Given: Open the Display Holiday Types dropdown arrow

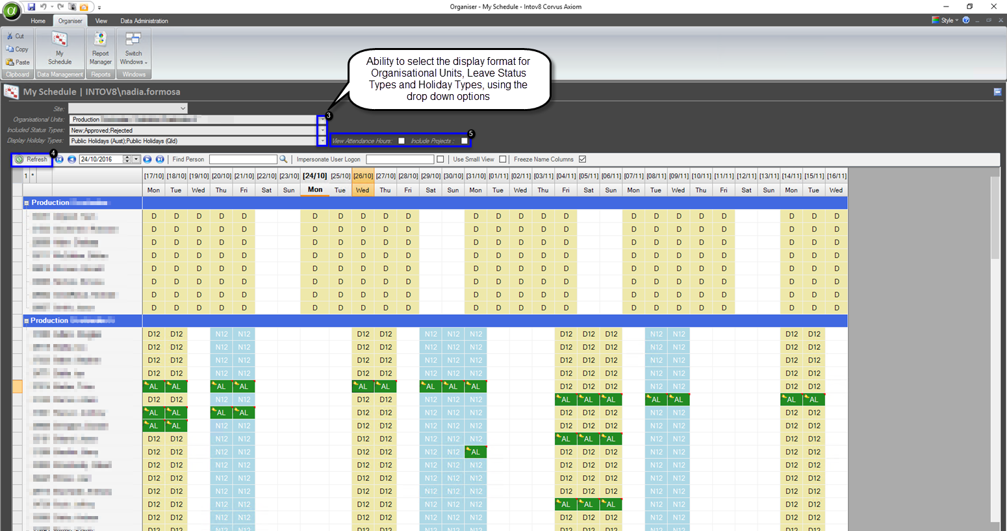Looking at the screenshot, I should click(322, 141).
